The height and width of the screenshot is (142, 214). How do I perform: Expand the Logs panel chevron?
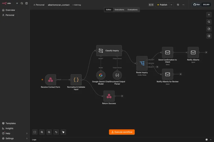coord(211,140)
